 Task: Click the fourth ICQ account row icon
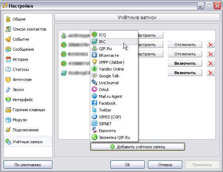(64, 63)
